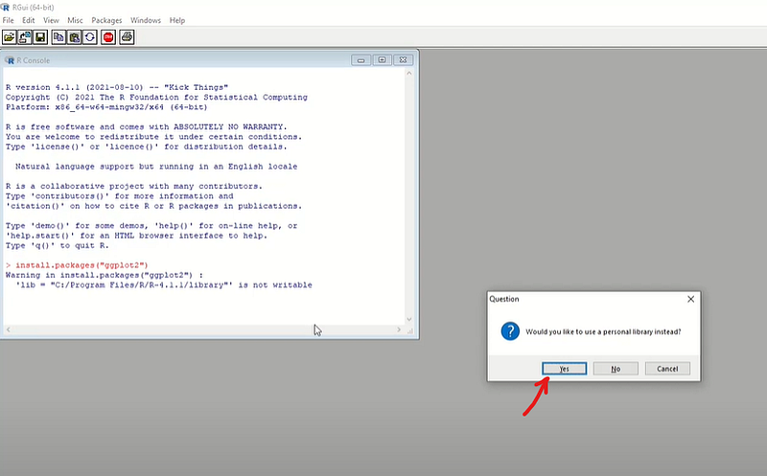
Task: Click the Save workspace floppy icon
Action: pos(40,37)
